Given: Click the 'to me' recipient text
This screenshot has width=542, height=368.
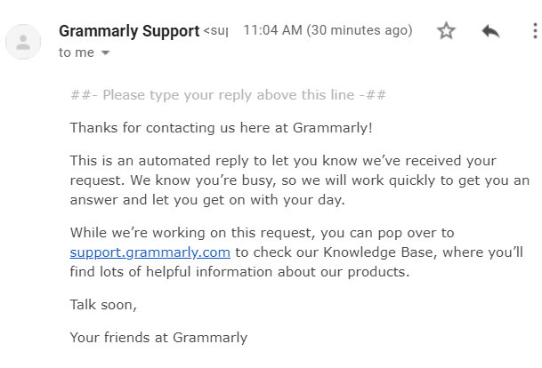Looking at the screenshot, I should [x=77, y=52].
